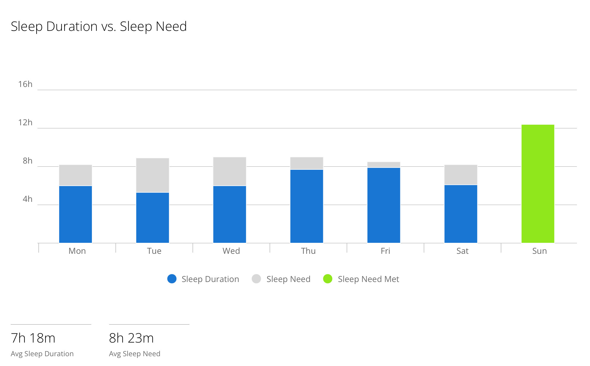Click the 8h 23m average sleep need
The width and height of the screenshot is (590, 366).
(x=131, y=338)
